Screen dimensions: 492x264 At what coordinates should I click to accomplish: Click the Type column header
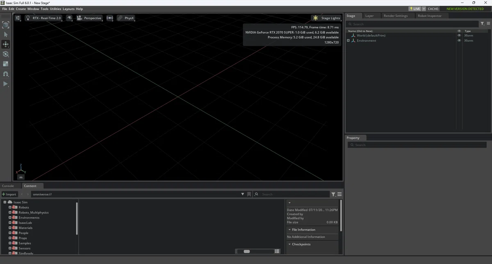click(467, 31)
